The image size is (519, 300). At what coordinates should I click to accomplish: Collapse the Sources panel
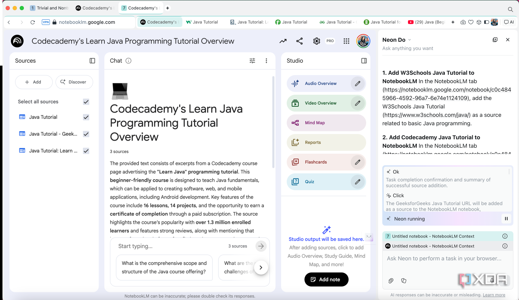point(92,61)
